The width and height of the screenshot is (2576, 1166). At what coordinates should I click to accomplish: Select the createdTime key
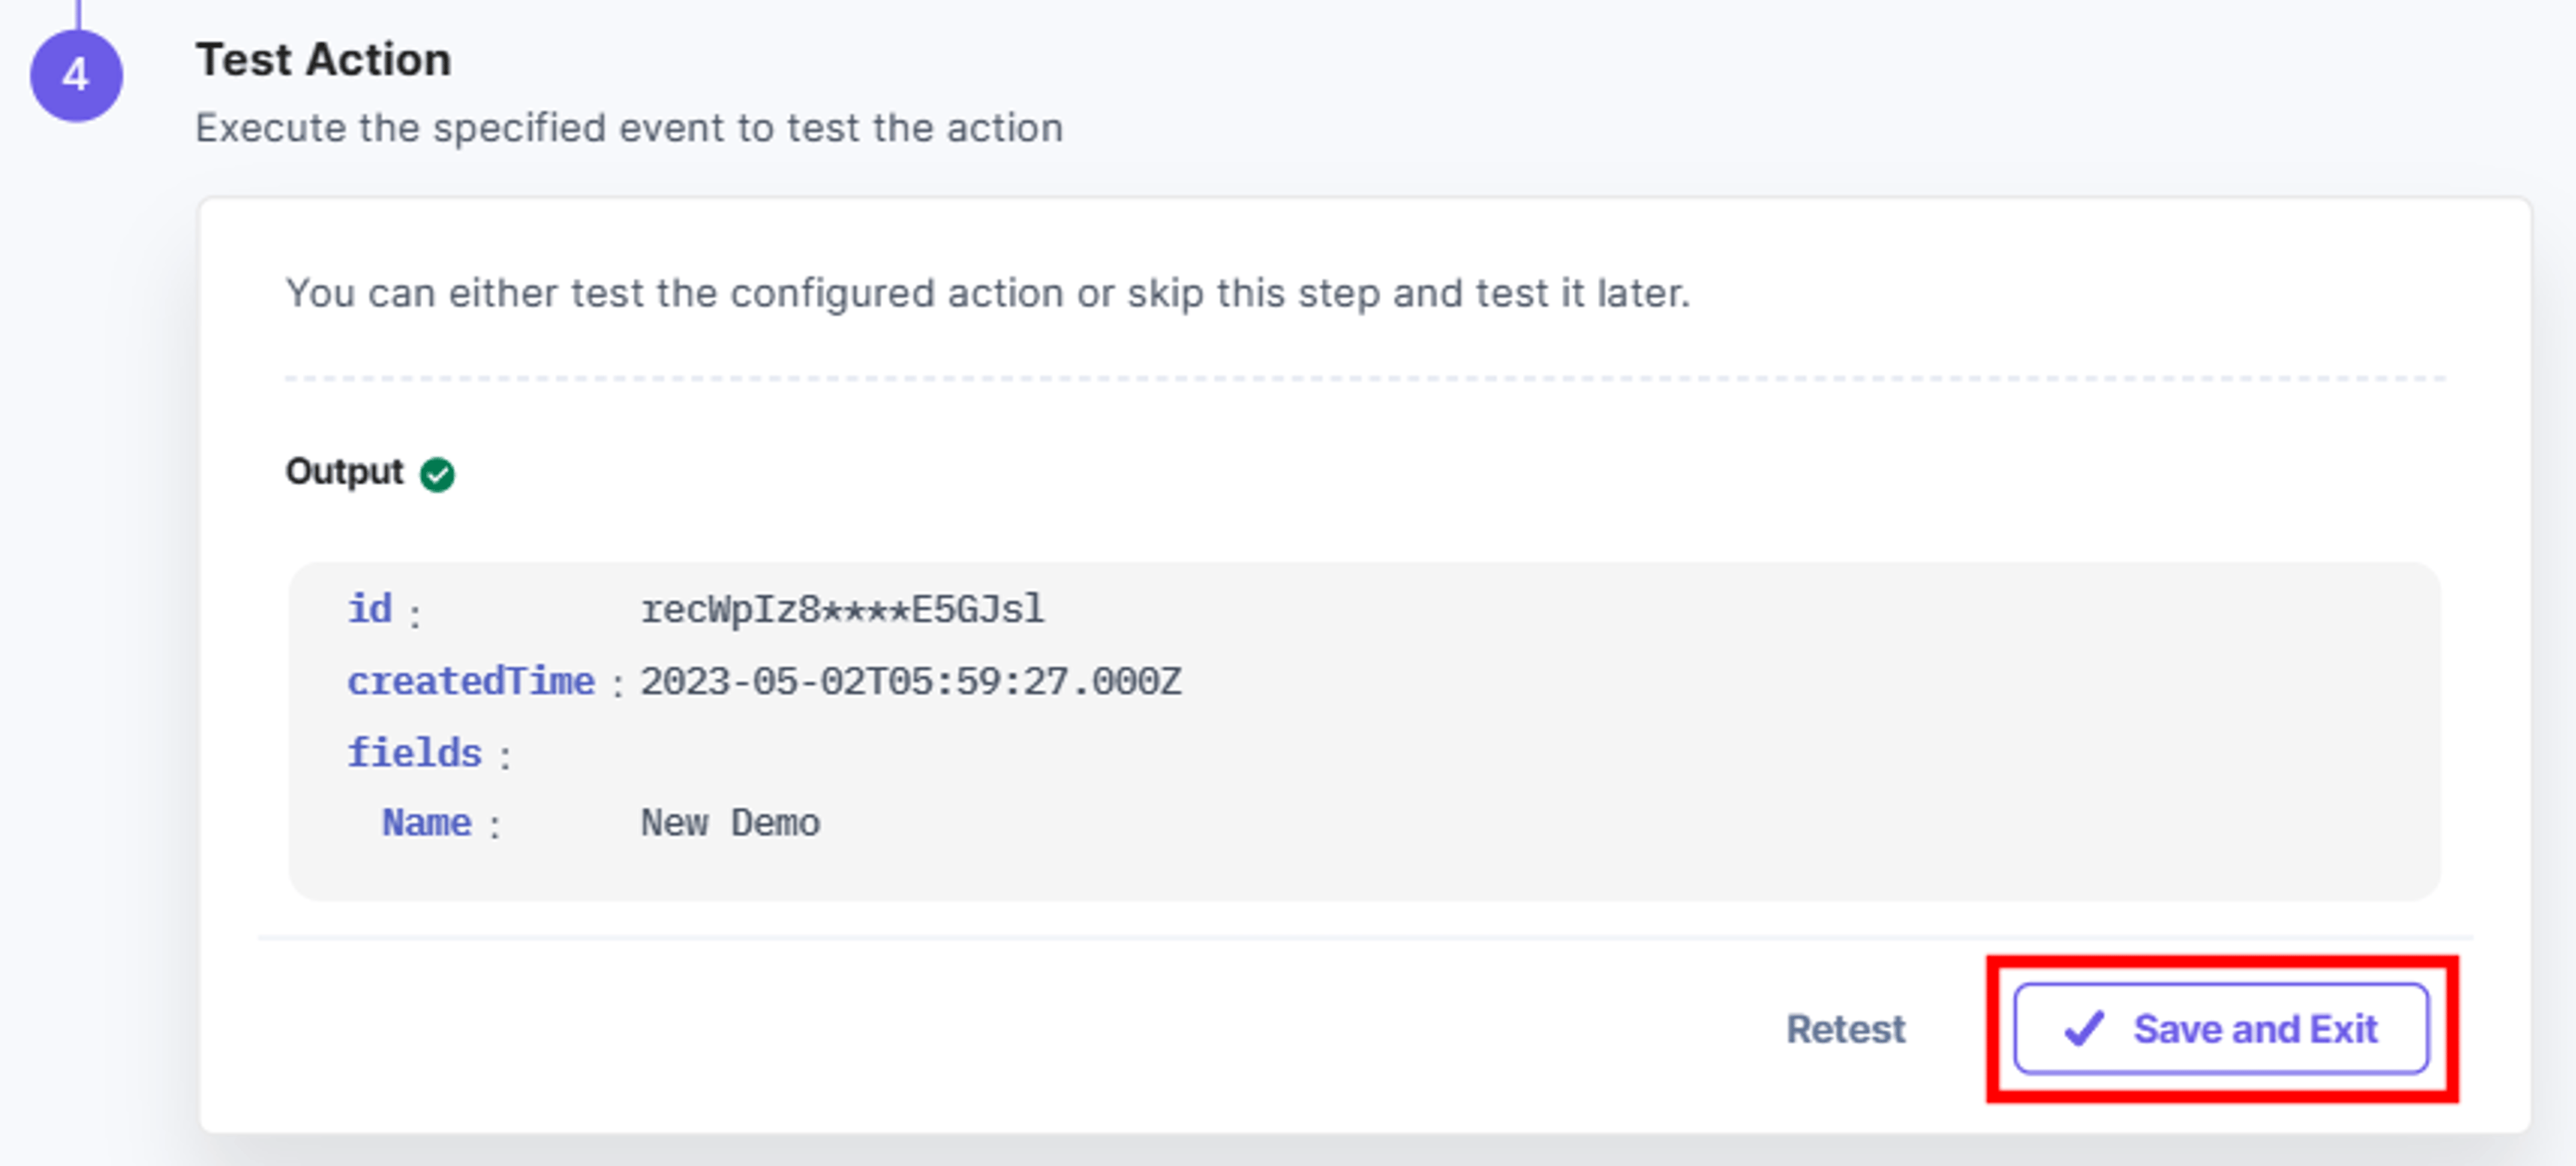[x=471, y=681]
